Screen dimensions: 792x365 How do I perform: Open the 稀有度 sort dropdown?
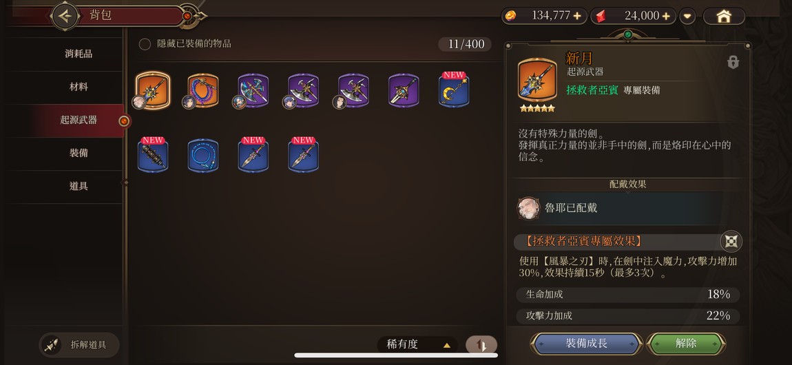417,345
